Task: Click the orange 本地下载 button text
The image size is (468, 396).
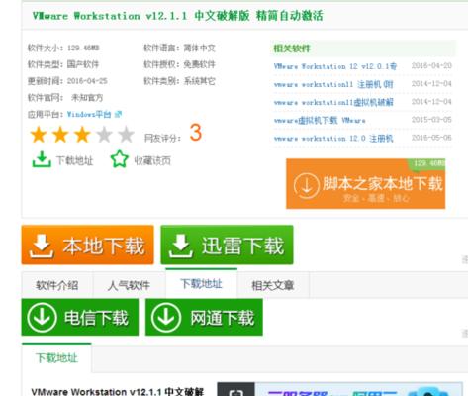Action: [x=104, y=246]
